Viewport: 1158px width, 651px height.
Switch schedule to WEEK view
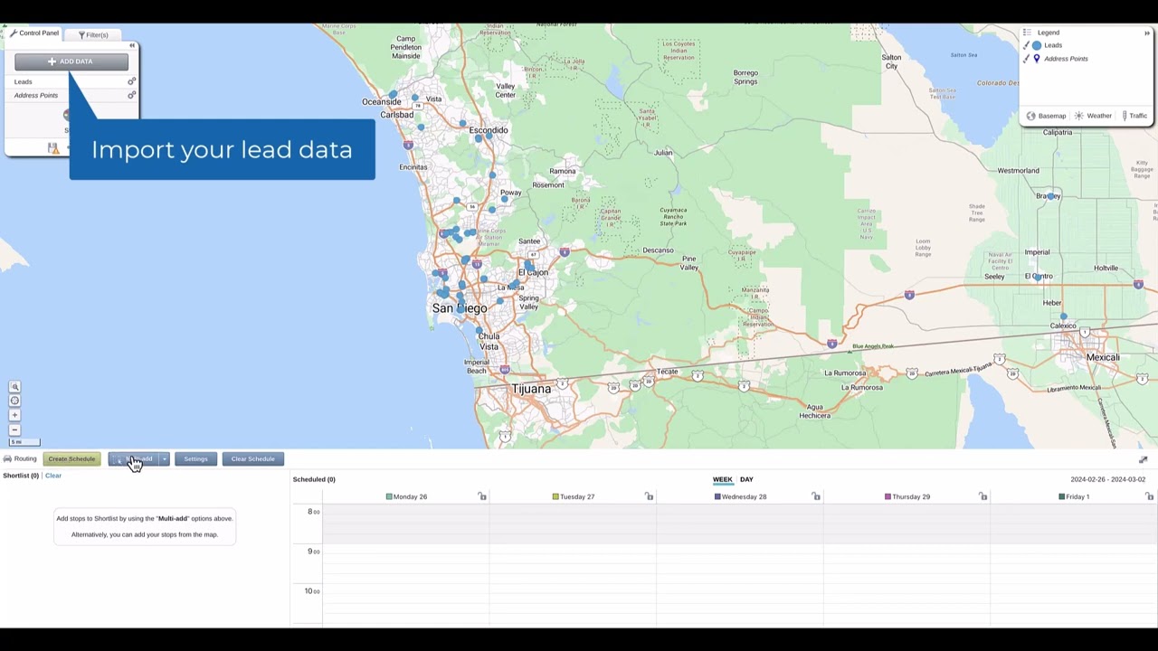[722, 479]
